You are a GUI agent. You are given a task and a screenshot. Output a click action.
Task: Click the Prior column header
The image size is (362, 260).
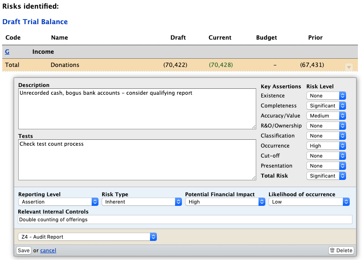click(x=315, y=38)
